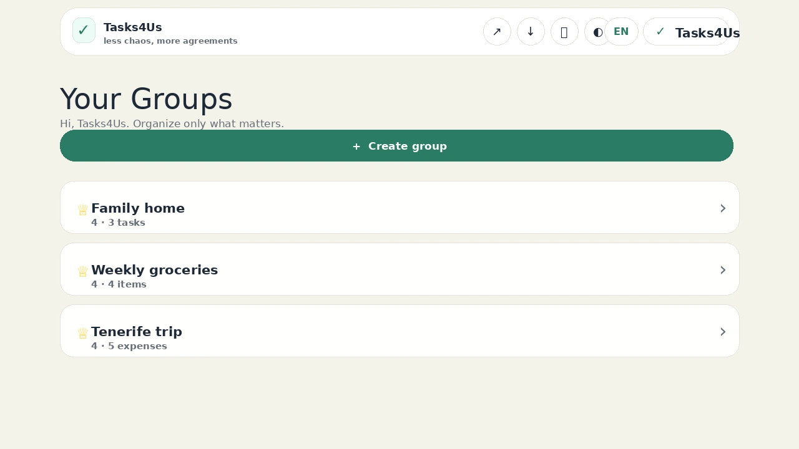Toggle the half-circle dark/light theme button

click(597, 32)
